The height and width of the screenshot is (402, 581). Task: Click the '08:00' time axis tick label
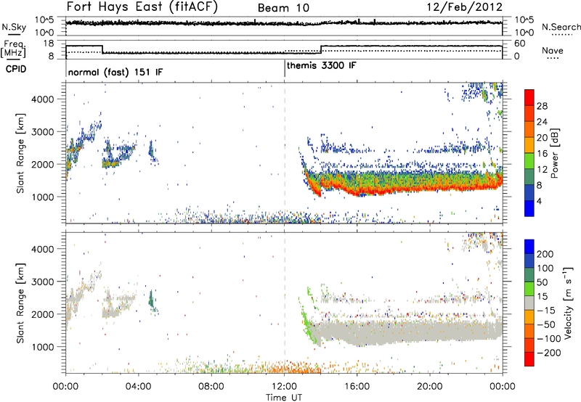coord(211,387)
